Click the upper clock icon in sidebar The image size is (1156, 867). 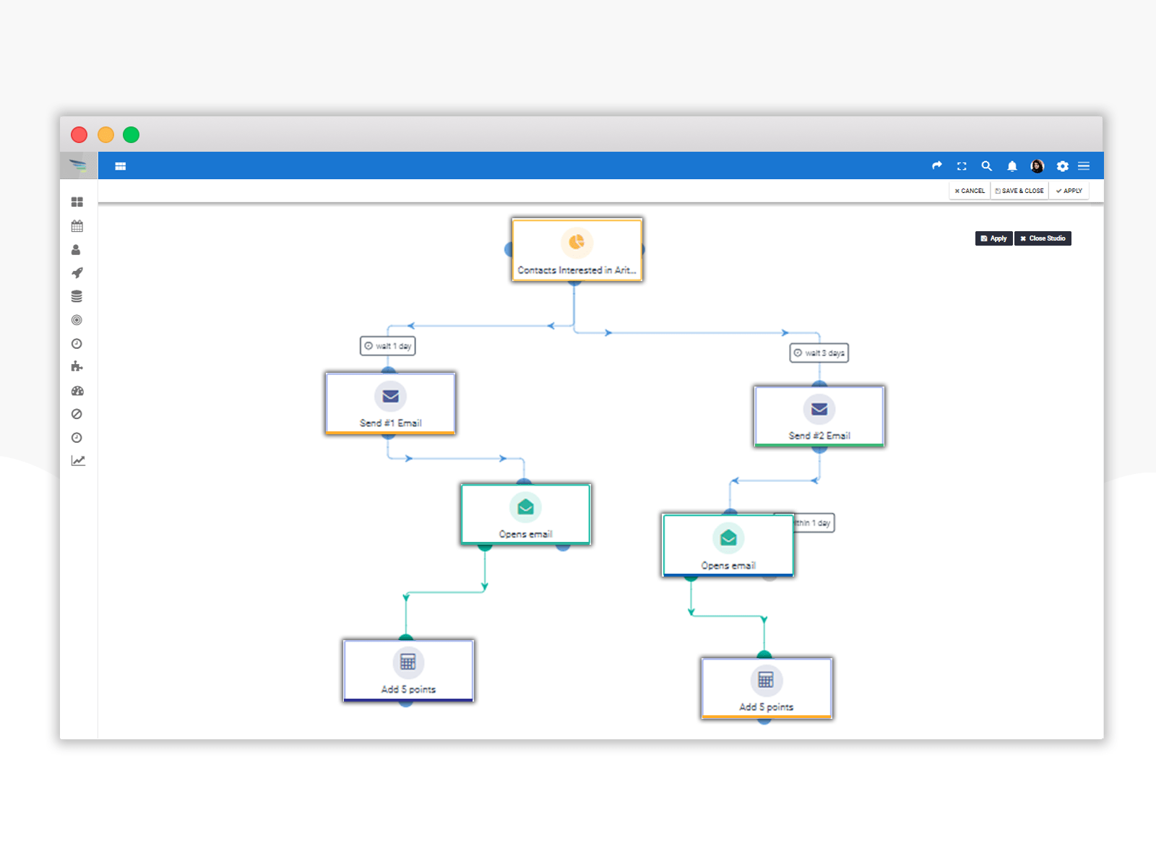pyautogui.click(x=77, y=344)
